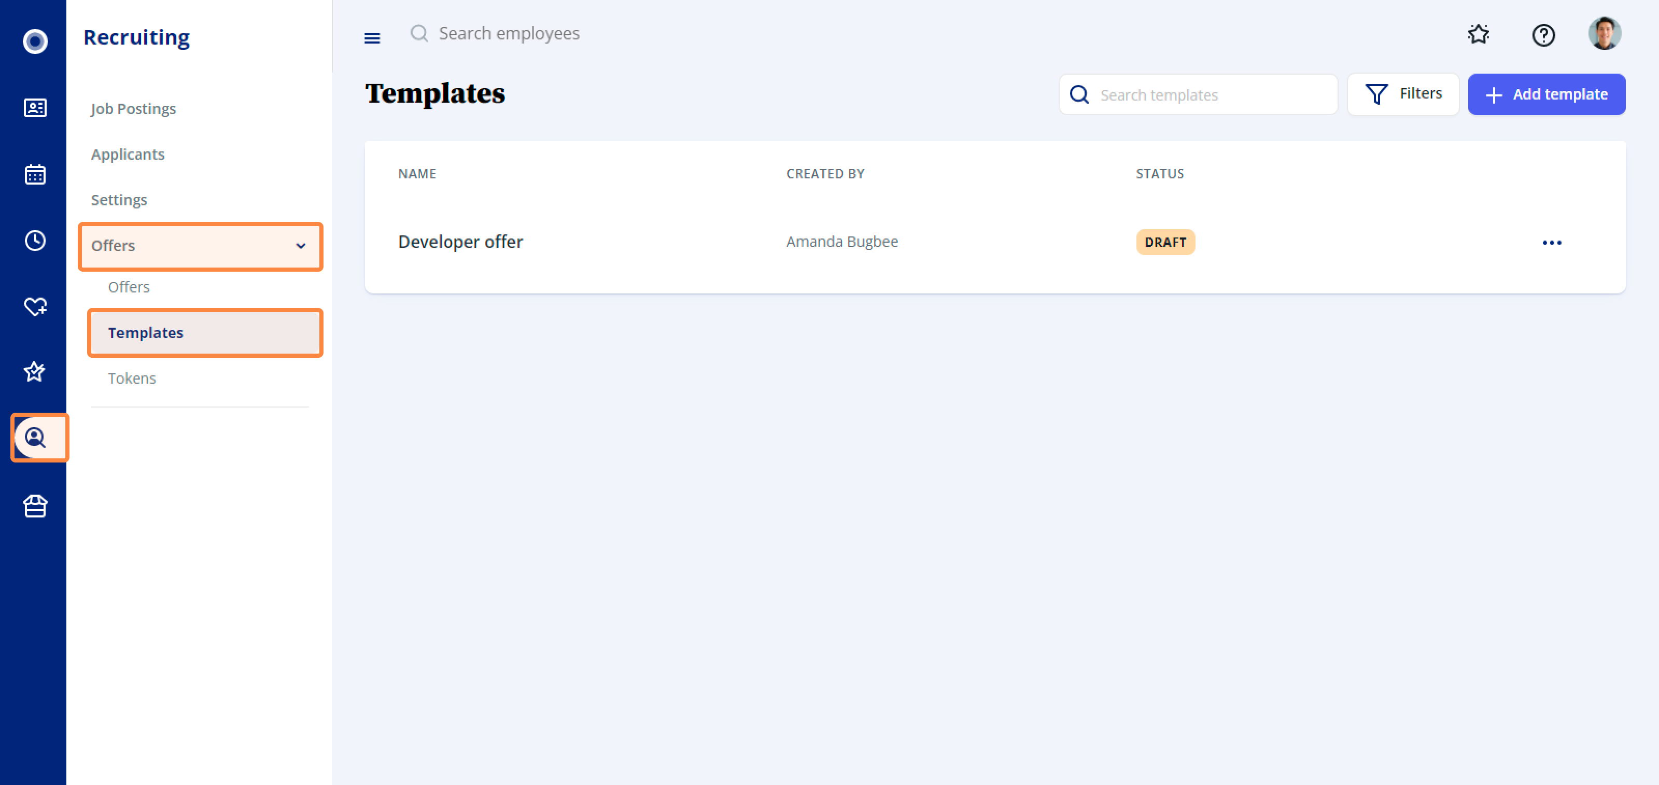Screen dimensions: 1659x785
Task: Open the Developer offer template
Action: point(460,242)
